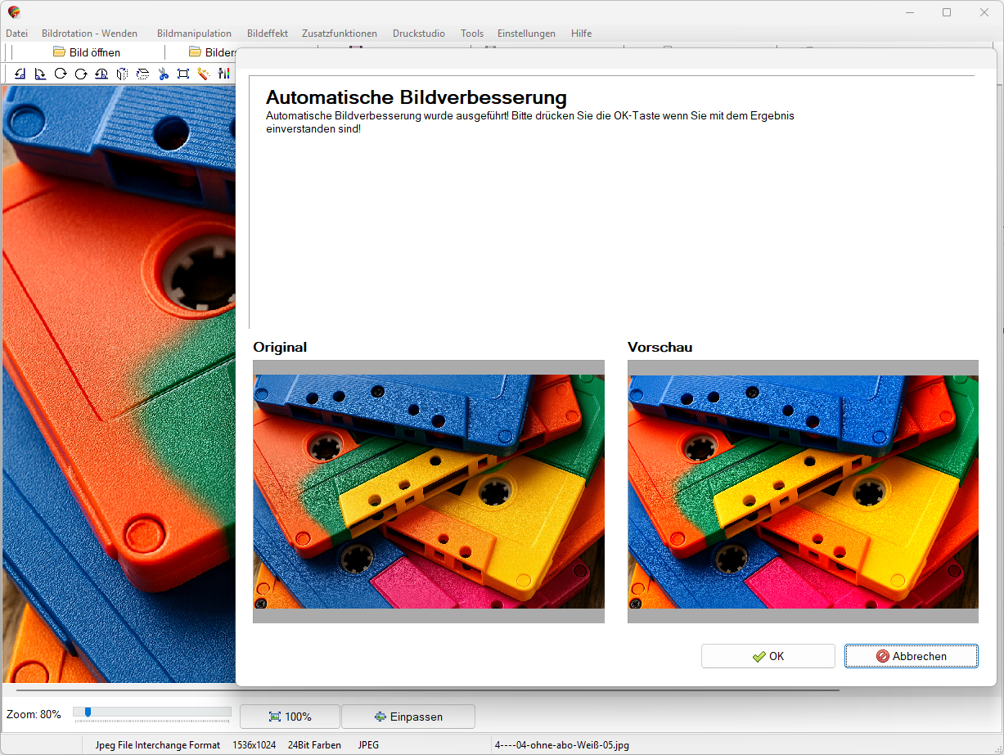Image resolution: width=1004 pixels, height=755 pixels.
Task: Click the Einpassen fit-to-window button
Action: [407, 717]
